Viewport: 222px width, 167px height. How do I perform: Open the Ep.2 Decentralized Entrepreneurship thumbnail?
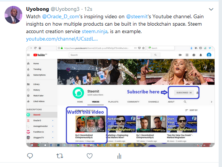(x=90, y=124)
